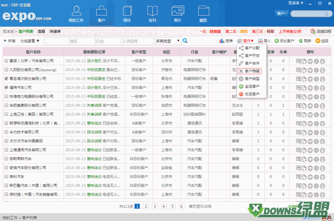
Task: Click printer icon in 上海三枪 row
Action: tap(323, 115)
